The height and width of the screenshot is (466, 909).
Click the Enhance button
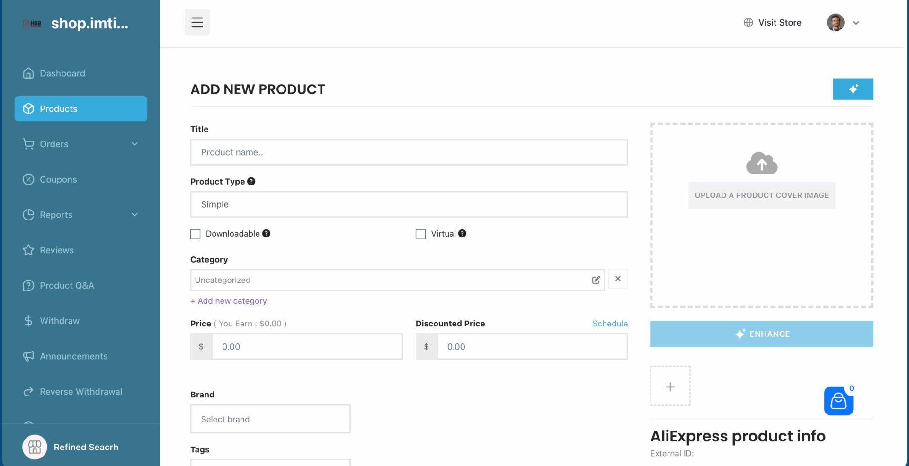(x=761, y=334)
